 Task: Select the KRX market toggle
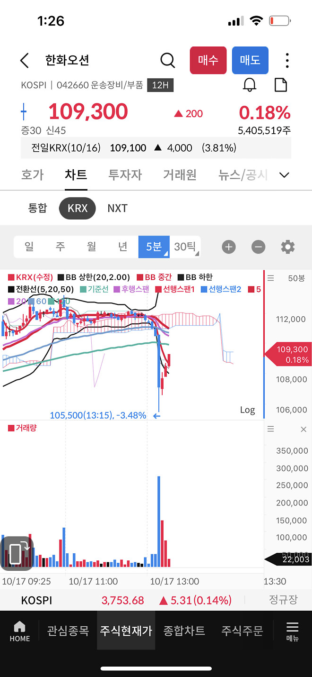[x=77, y=208]
